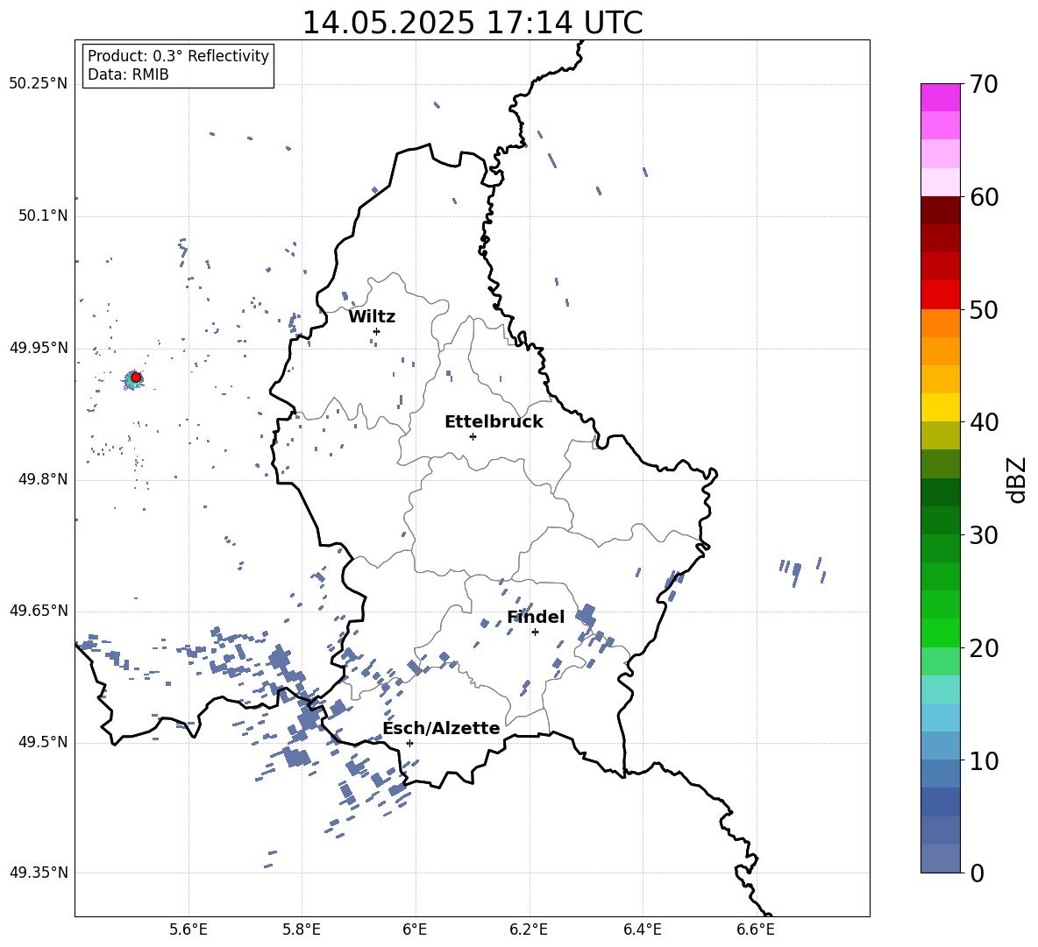Click the 'Product: 0.3° Reflectivity' text
The height and width of the screenshot is (947, 1038).
point(178,56)
